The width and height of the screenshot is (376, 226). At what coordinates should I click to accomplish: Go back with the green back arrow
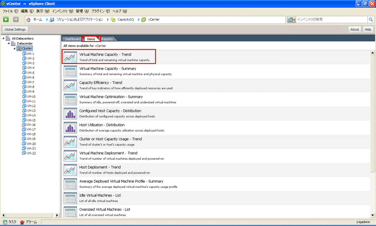tap(6, 19)
